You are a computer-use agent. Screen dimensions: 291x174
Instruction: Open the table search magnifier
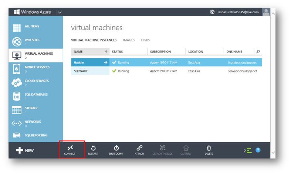click(x=258, y=52)
